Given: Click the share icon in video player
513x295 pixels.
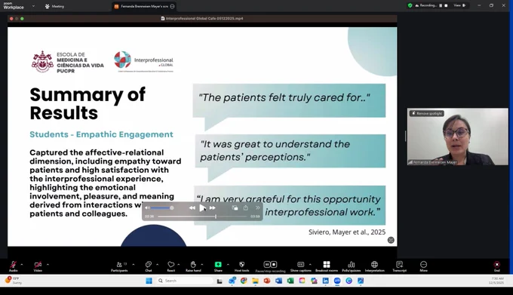Looking at the screenshot, I should pos(246,207).
